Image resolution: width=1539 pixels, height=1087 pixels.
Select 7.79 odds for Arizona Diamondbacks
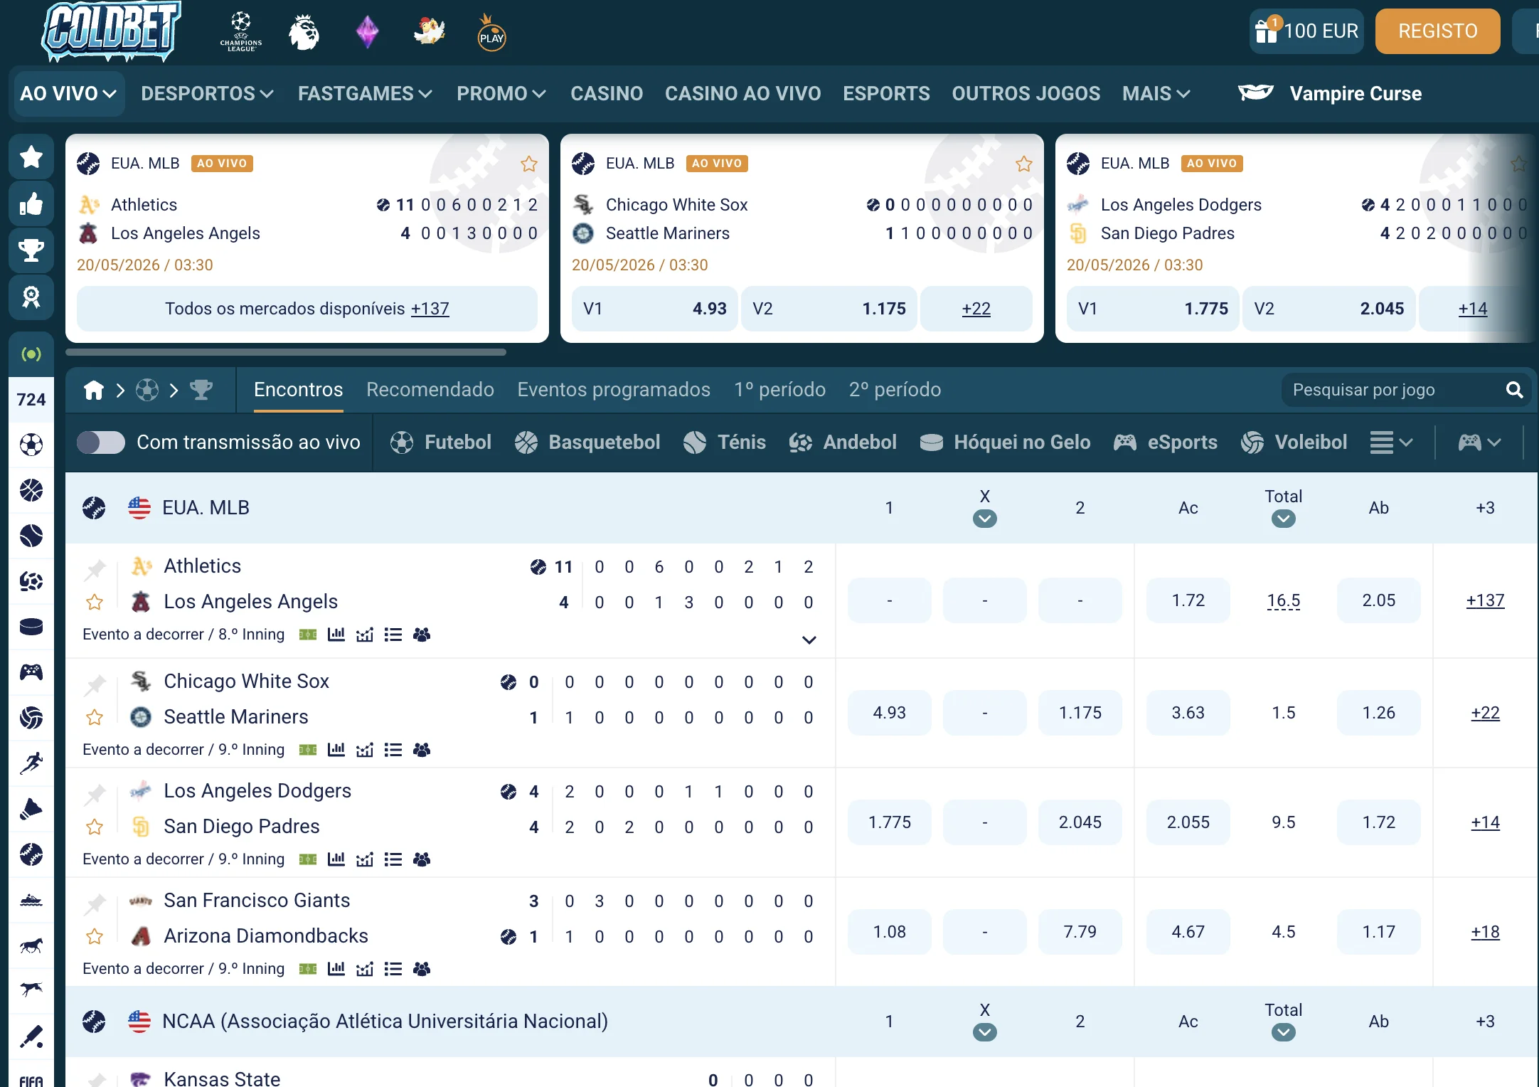[1080, 932]
